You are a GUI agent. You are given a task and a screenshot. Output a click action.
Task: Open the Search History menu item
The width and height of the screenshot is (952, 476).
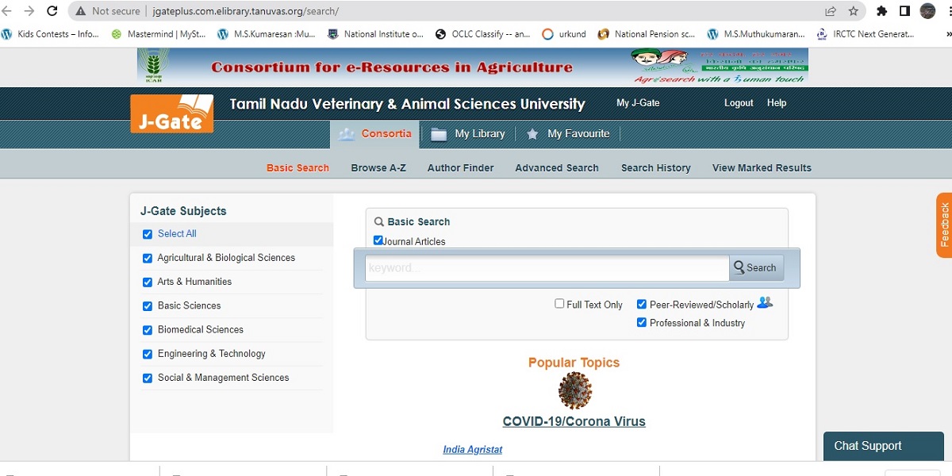(655, 168)
